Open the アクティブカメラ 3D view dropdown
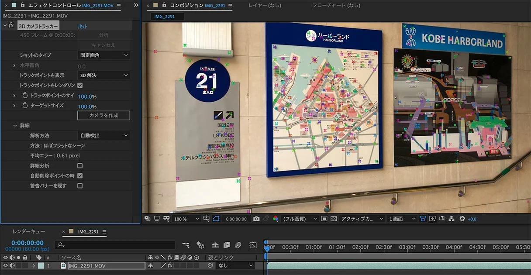531x275 pixels. click(x=362, y=219)
